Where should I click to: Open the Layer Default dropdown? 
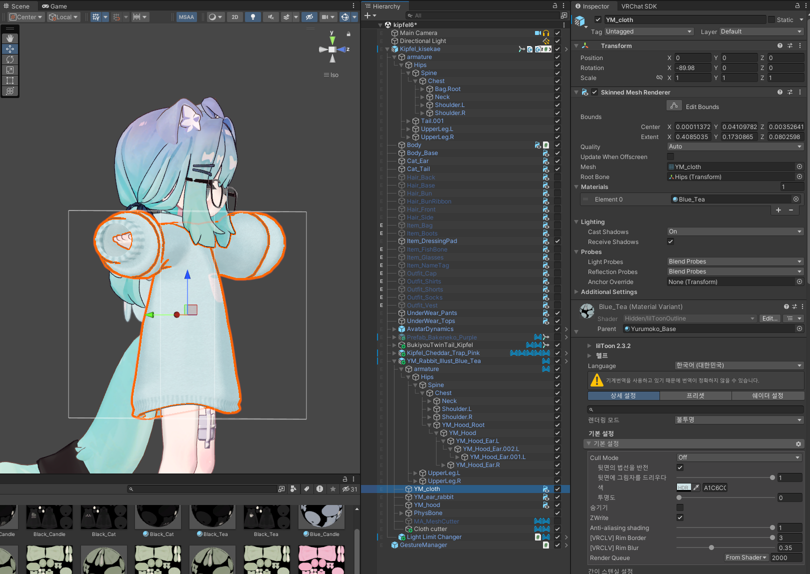[x=761, y=31]
